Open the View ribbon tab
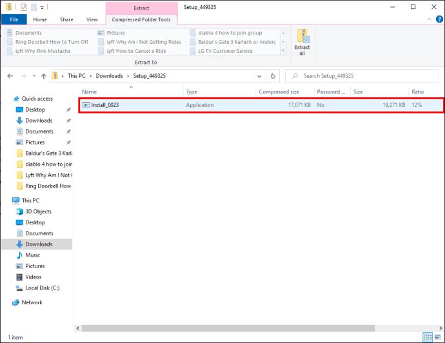The image size is (445, 343). [92, 19]
